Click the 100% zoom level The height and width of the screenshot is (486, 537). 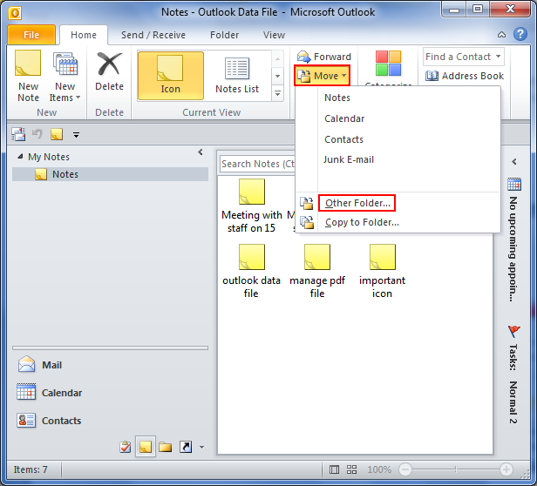(379, 469)
